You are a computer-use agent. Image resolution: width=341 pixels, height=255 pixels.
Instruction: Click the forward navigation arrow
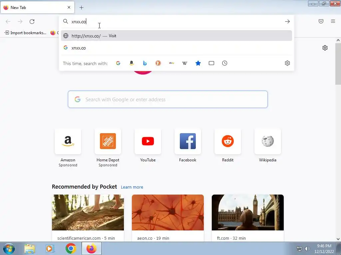pyautogui.click(x=20, y=22)
